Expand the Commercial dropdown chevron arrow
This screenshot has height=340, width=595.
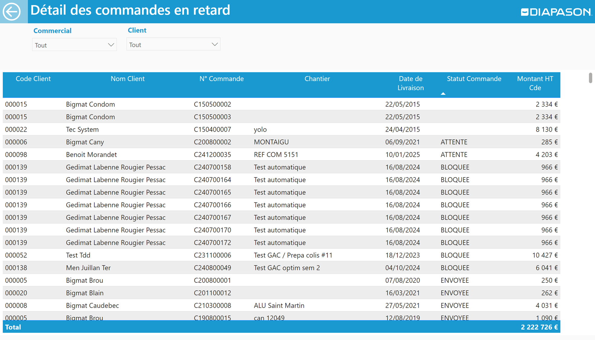tap(111, 45)
